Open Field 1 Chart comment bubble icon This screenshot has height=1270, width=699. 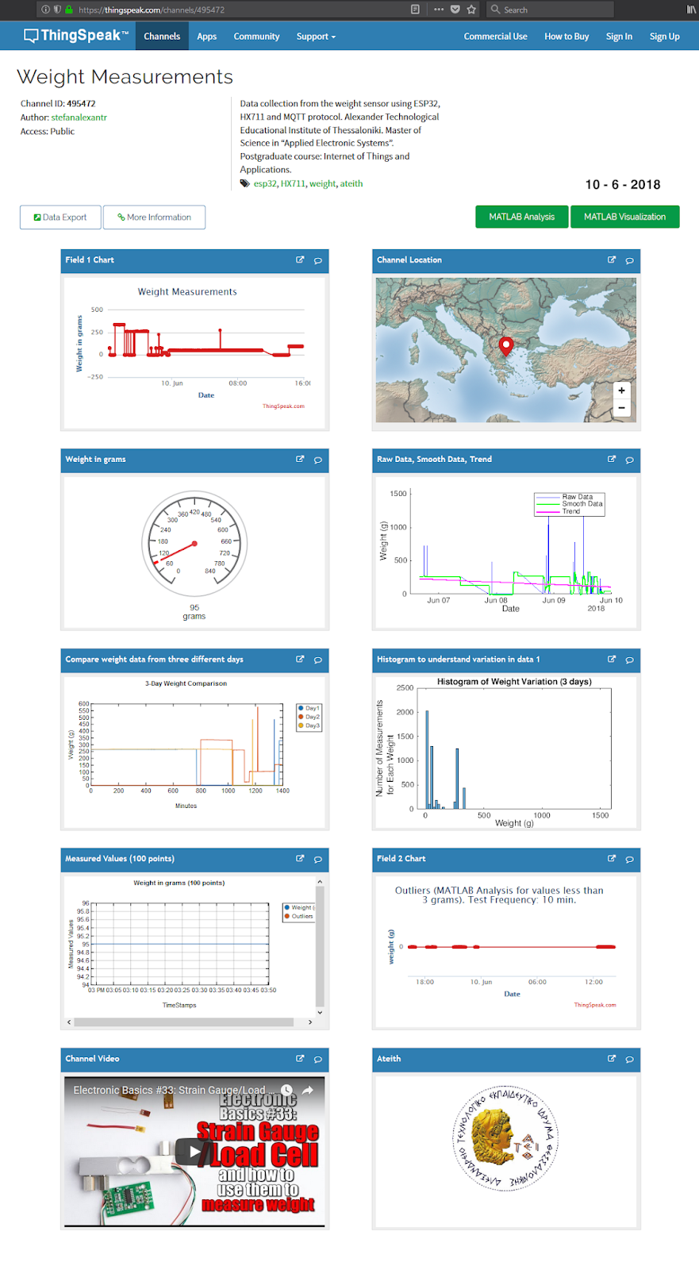[317, 260]
